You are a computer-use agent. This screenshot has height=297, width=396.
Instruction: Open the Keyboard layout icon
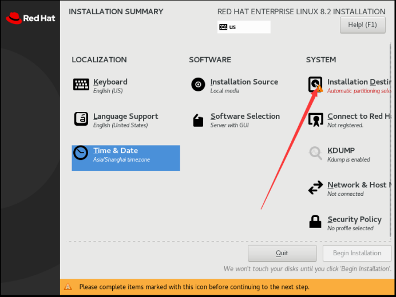coord(81,84)
